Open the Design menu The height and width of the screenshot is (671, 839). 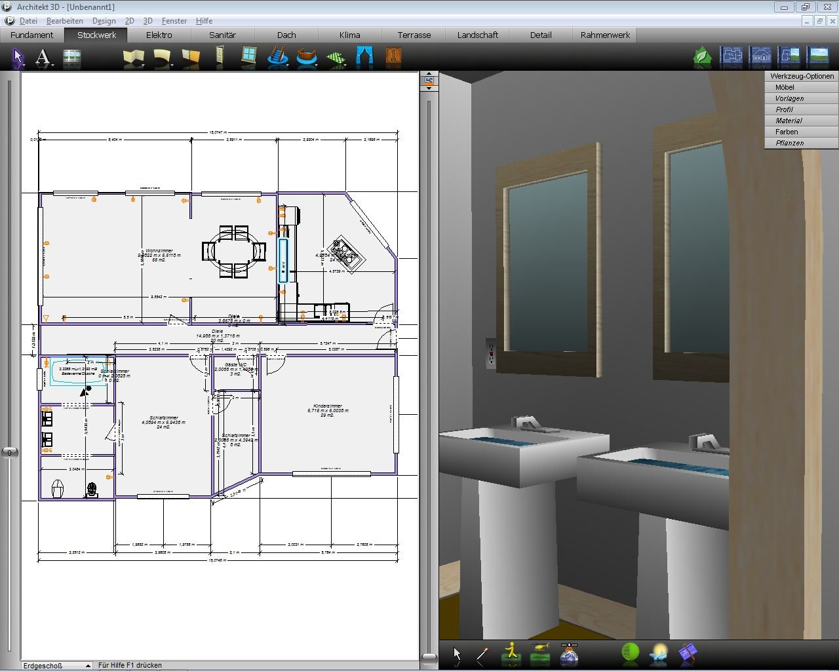104,21
